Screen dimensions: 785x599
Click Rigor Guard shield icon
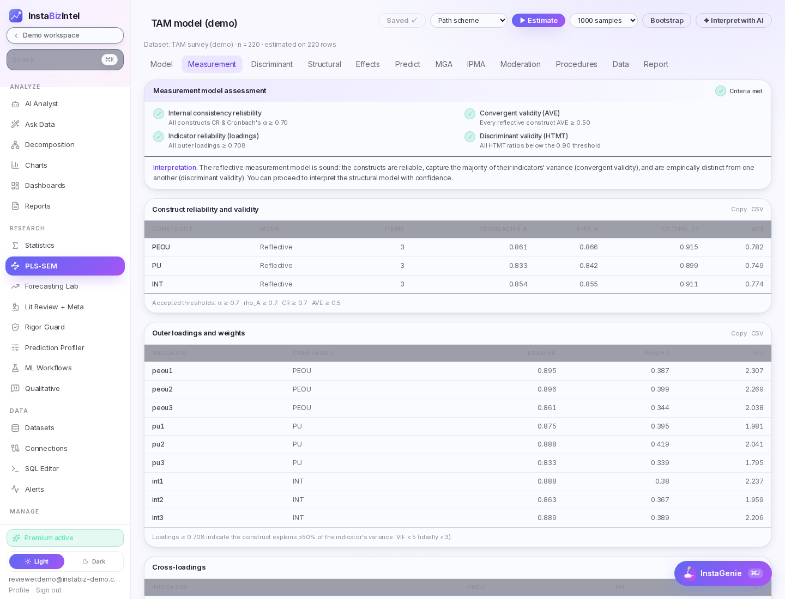coord(15,327)
